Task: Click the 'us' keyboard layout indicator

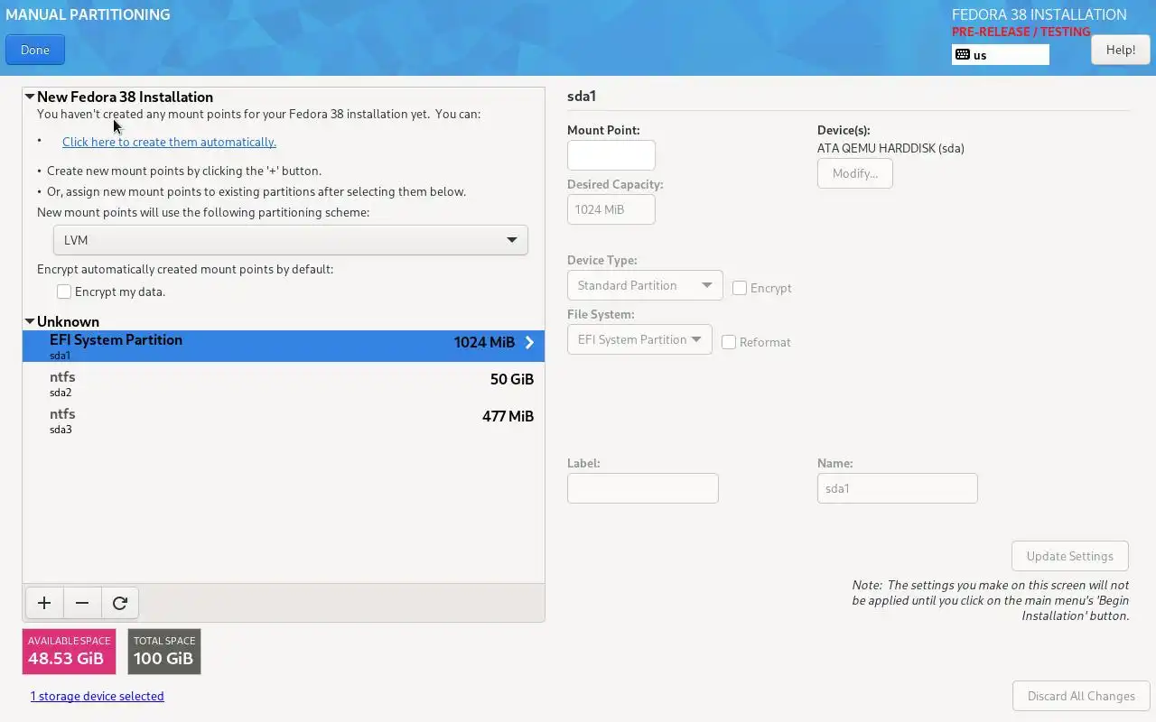Action: 1001,55
